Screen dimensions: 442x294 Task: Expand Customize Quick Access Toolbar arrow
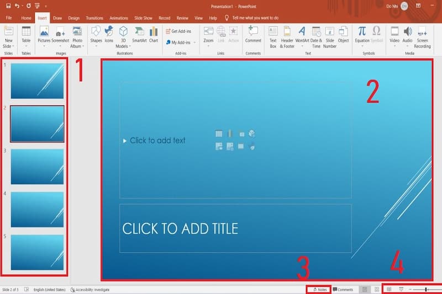click(46, 6)
